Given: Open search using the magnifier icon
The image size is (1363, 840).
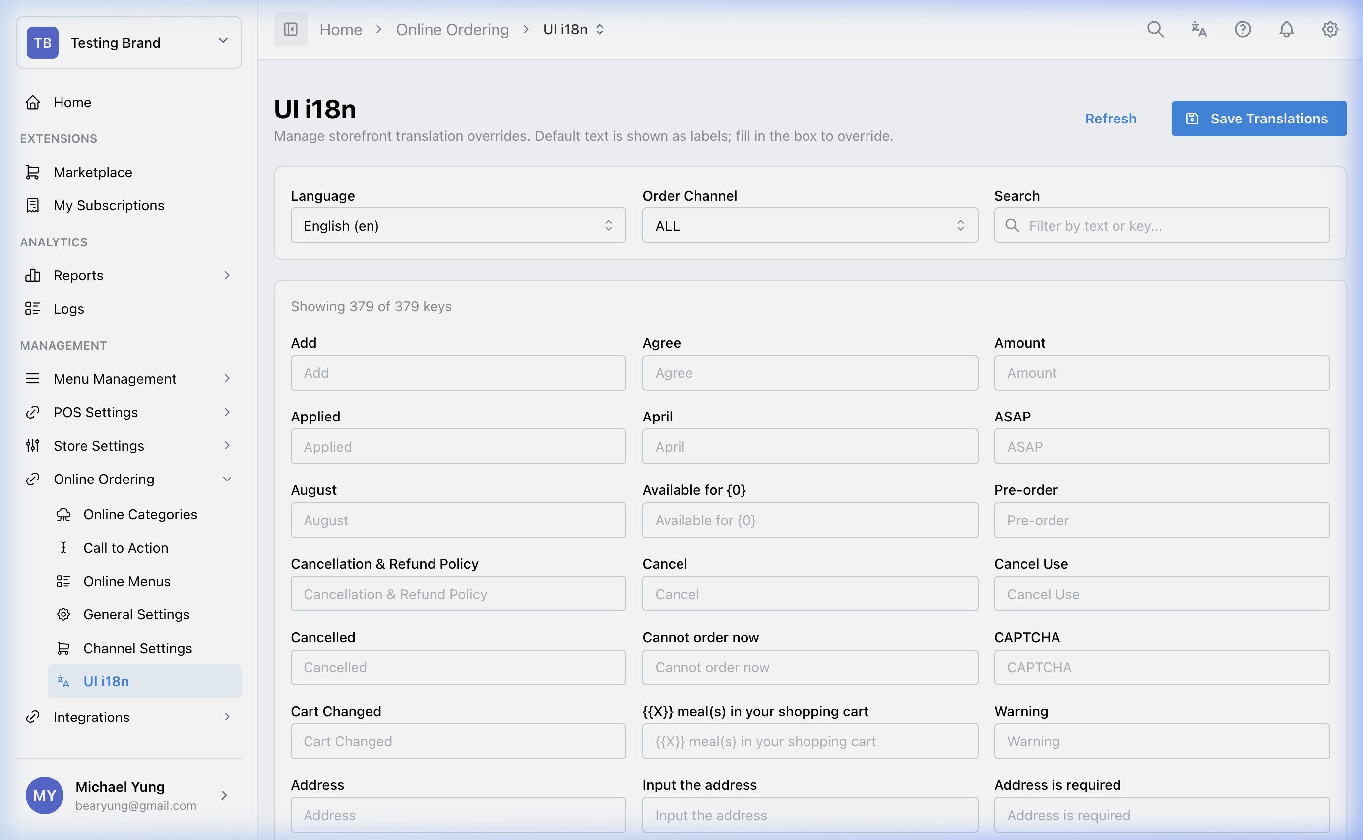Looking at the screenshot, I should pyautogui.click(x=1155, y=29).
